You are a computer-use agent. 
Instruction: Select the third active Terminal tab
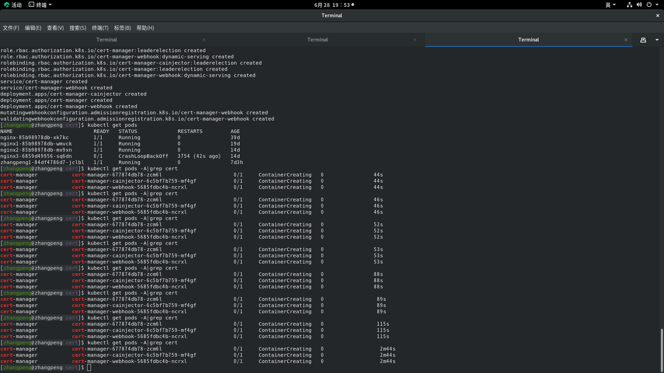click(x=528, y=40)
